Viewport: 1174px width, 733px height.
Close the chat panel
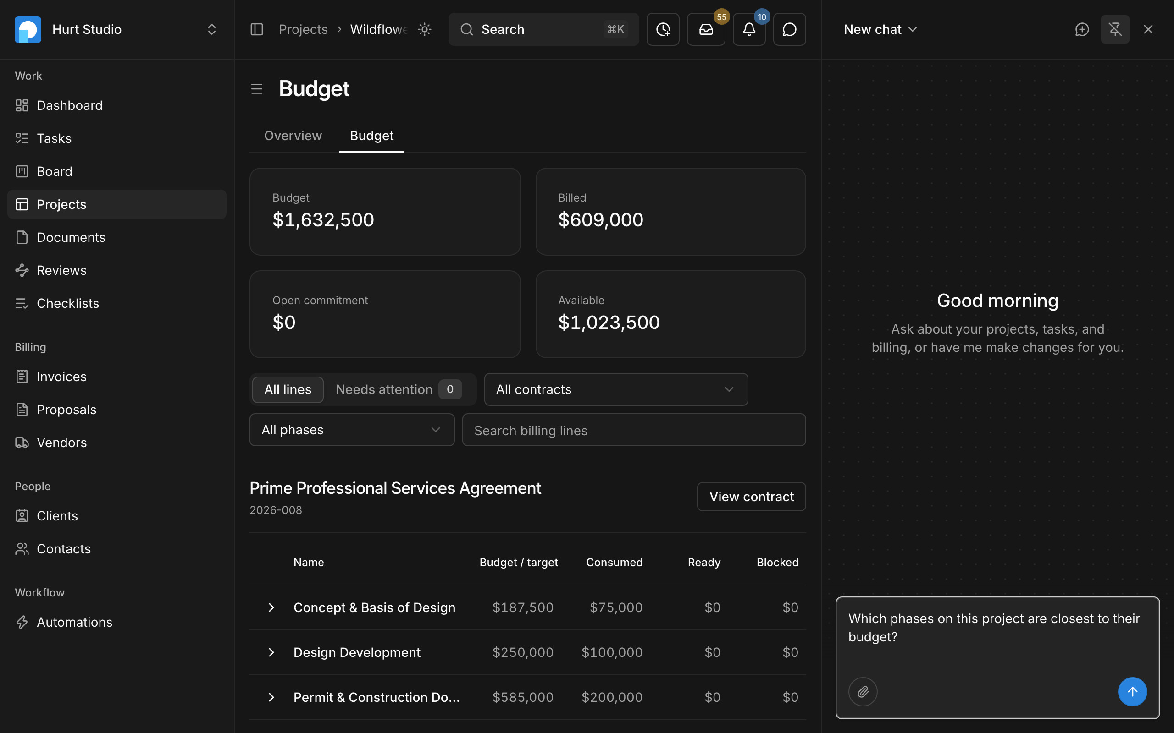pyautogui.click(x=1148, y=30)
